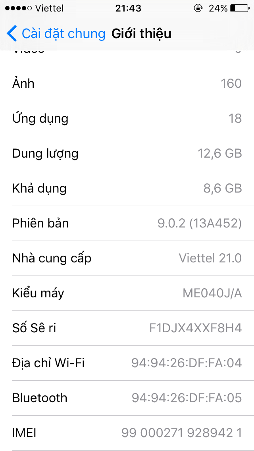Tap the clock showing 21:43

tap(128, 8)
